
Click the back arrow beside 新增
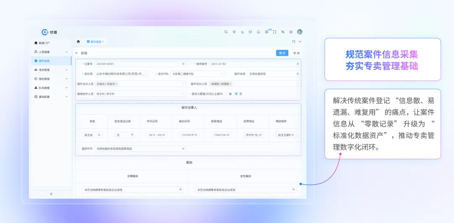tap(76, 53)
